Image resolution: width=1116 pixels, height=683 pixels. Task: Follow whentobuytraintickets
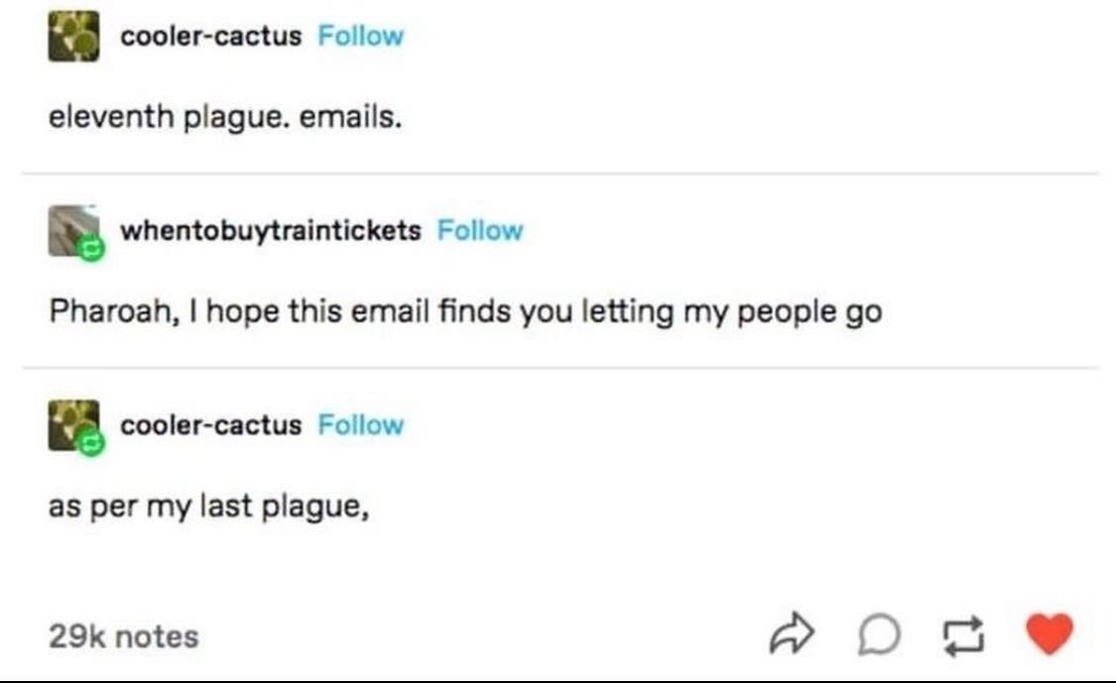pos(480,231)
